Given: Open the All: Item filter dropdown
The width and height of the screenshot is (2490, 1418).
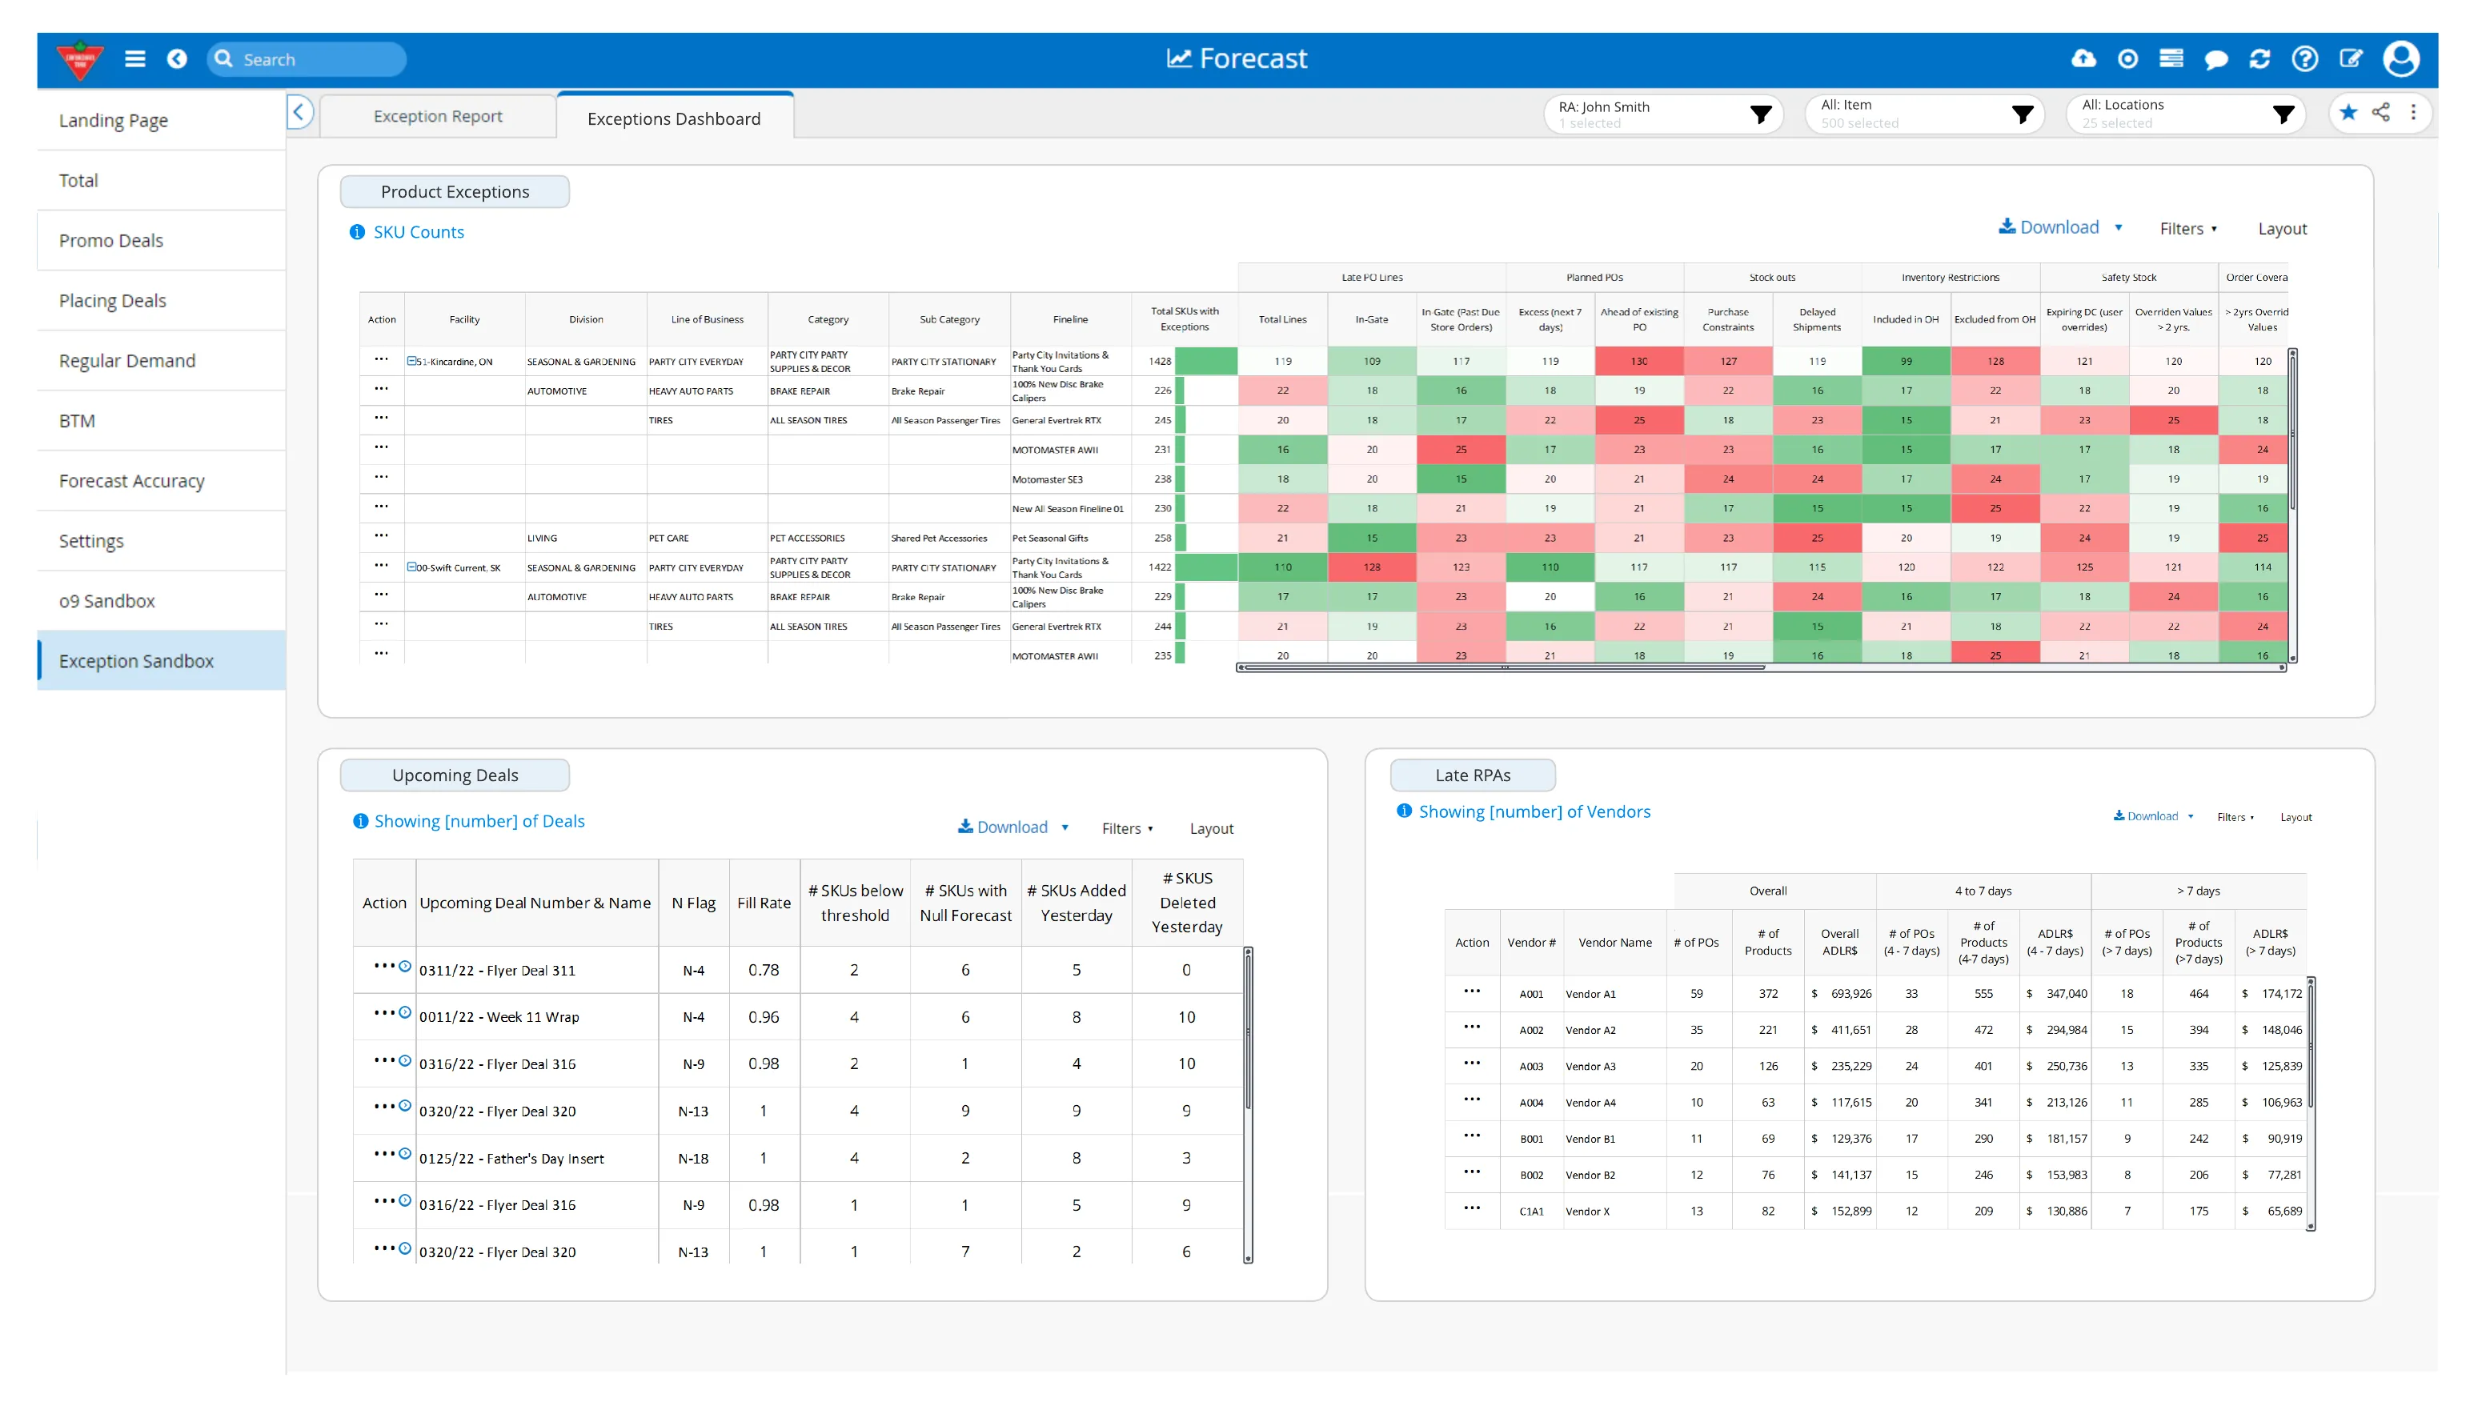Looking at the screenshot, I should [x=1924, y=114].
